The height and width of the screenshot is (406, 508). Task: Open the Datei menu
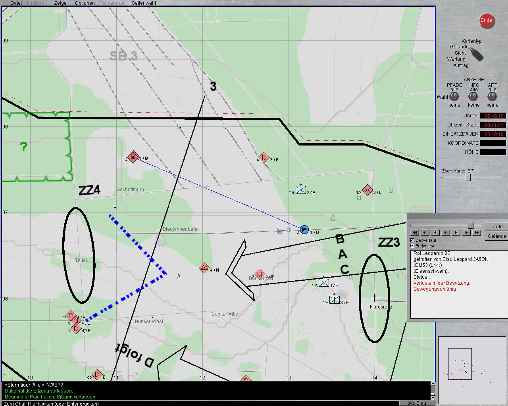pyautogui.click(x=16, y=3)
